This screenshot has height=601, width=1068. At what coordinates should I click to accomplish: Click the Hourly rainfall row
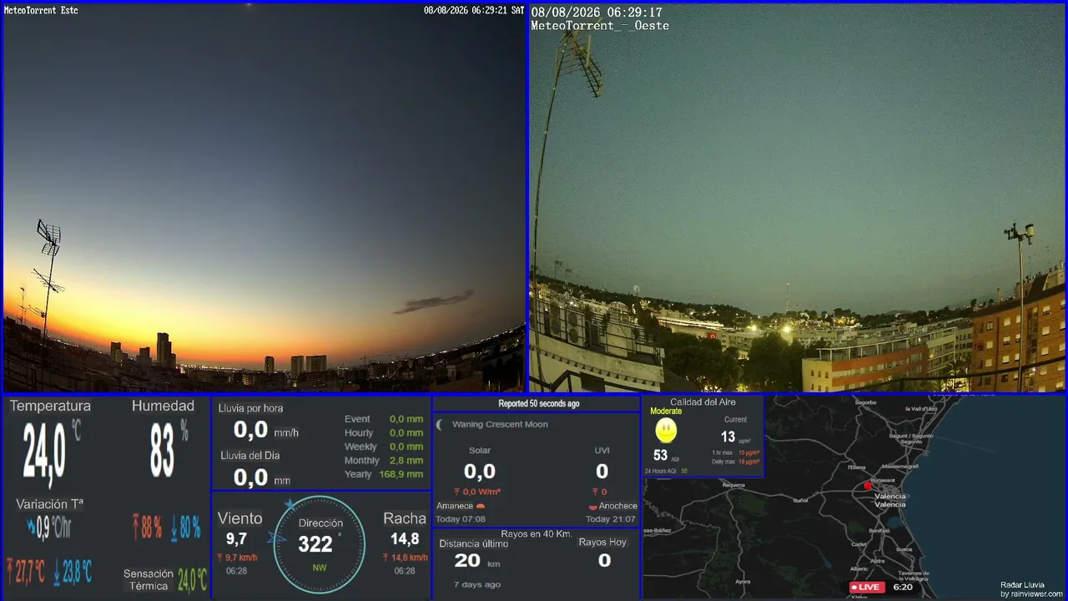coord(384,432)
